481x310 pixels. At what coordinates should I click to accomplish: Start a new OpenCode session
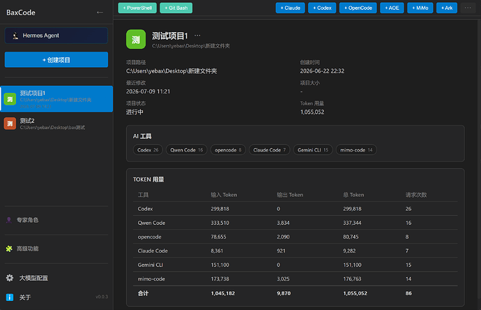point(358,8)
